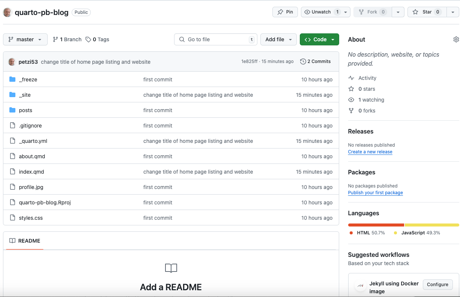Viewport: 460px width, 297px height.
Task: Fork the repository with Fork button
Action: coord(373,12)
